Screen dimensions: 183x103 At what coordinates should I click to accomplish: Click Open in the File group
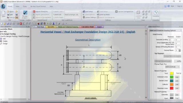point(10,11)
